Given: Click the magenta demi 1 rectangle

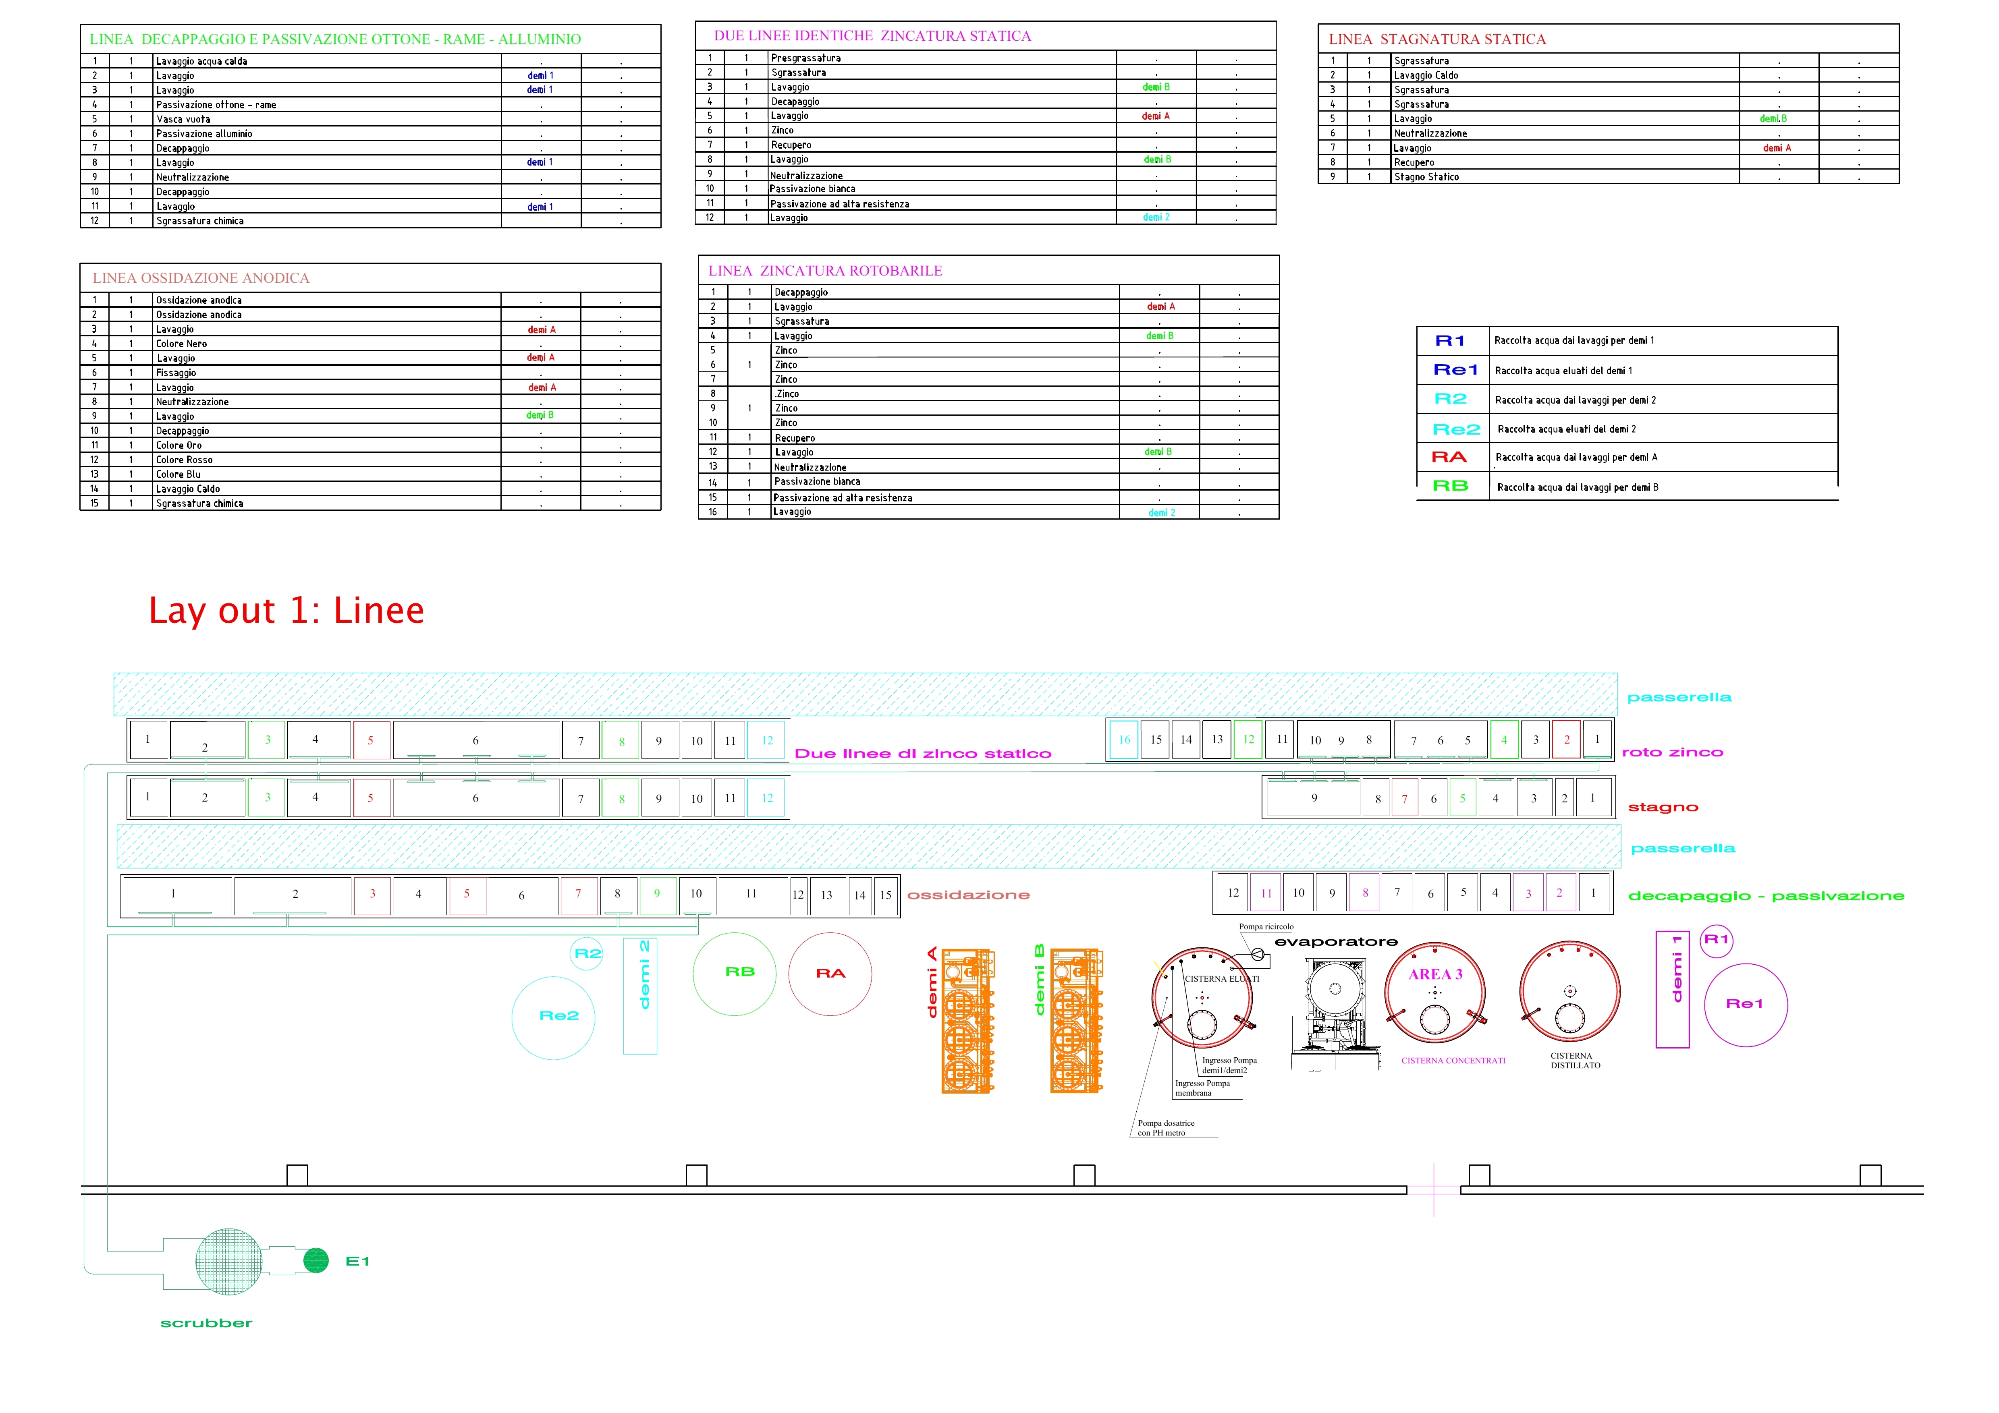Looking at the screenshot, I should click(1673, 990).
